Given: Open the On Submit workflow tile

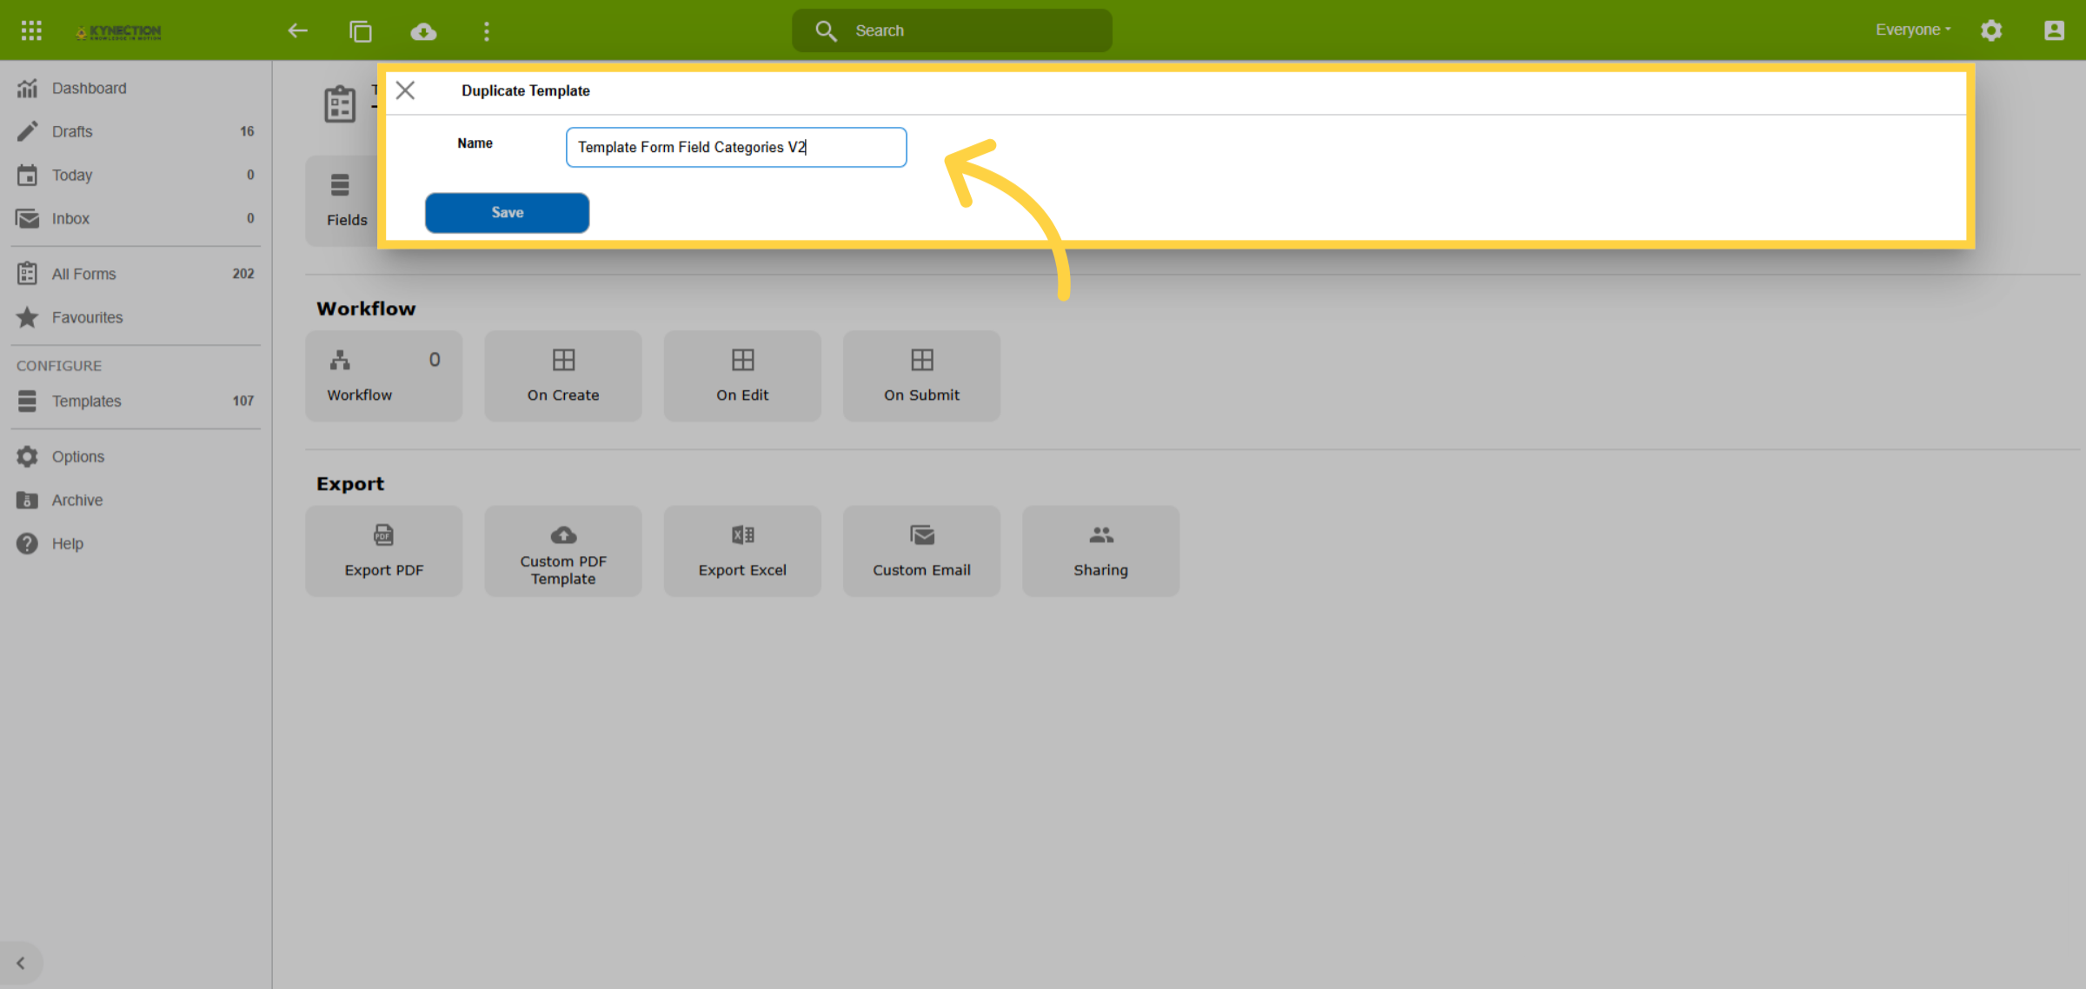Looking at the screenshot, I should click(x=921, y=376).
